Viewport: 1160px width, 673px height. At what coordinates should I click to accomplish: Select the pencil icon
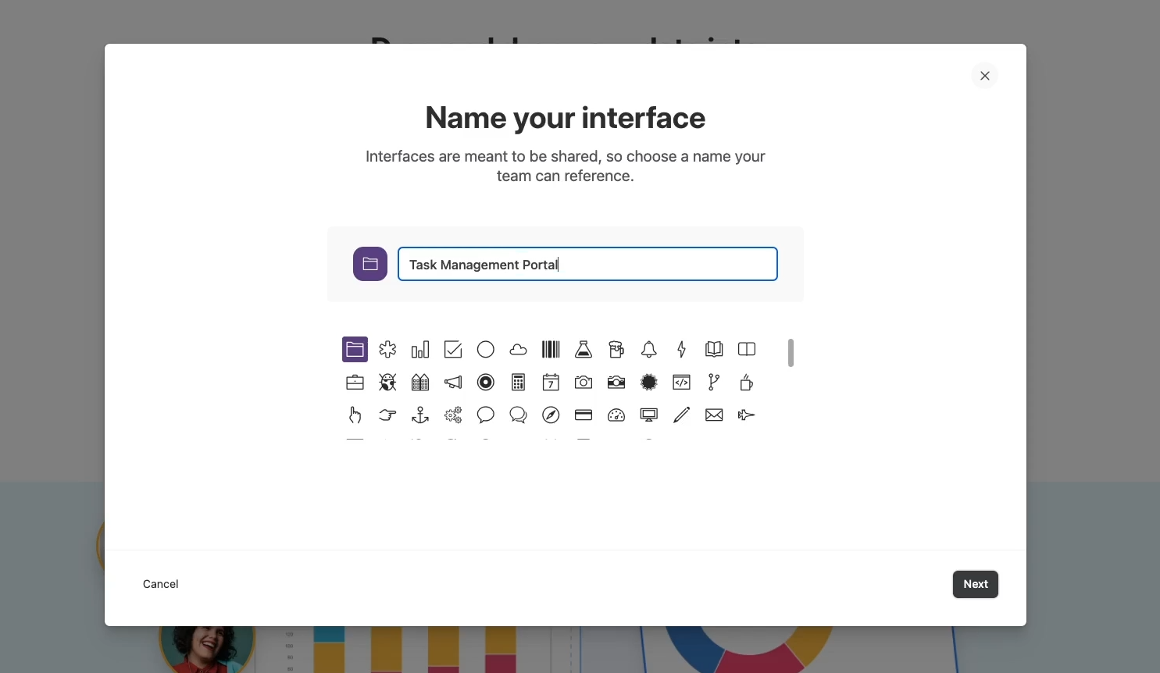[x=682, y=415]
